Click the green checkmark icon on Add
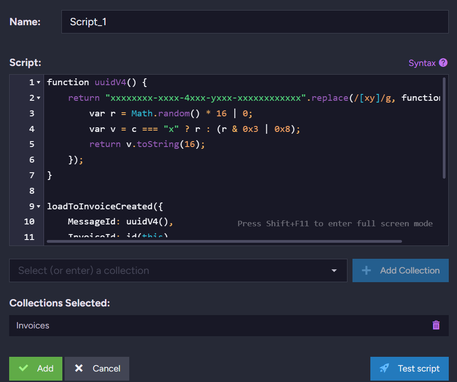The width and height of the screenshot is (457, 382). (24, 368)
